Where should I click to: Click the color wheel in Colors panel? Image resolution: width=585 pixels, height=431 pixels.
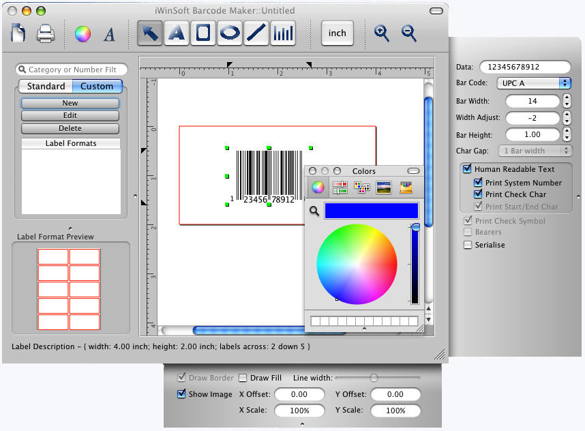[357, 264]
